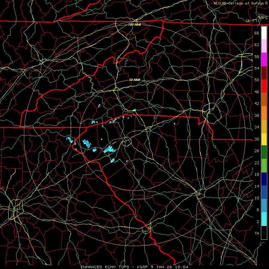Screen dimensions: 269x269
Task: Click the "22" legend value
Action: click(x=257, y=163)
